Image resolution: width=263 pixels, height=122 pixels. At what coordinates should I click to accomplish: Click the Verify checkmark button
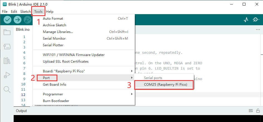[7, 20]
